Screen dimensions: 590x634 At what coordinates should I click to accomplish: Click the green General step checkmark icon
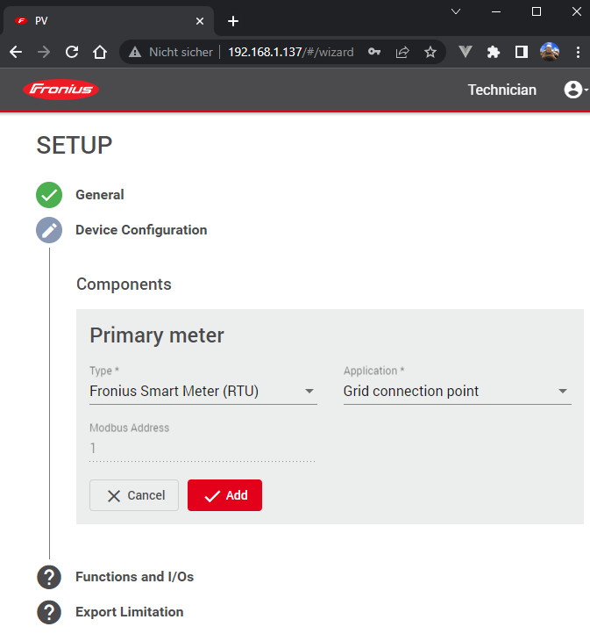[x=49, y=195]
